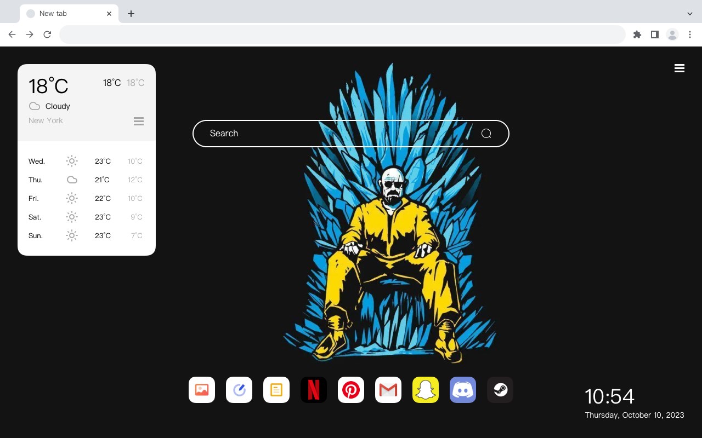
Task: Click the current 18°C large temperature
Action: [x=48, y=86]
